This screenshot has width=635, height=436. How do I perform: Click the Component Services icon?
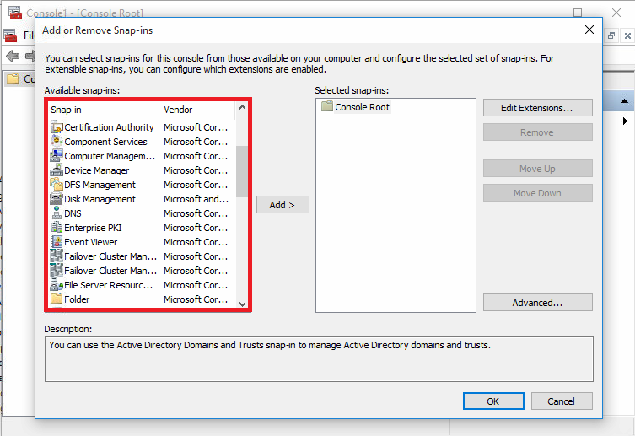pos(57,142)
